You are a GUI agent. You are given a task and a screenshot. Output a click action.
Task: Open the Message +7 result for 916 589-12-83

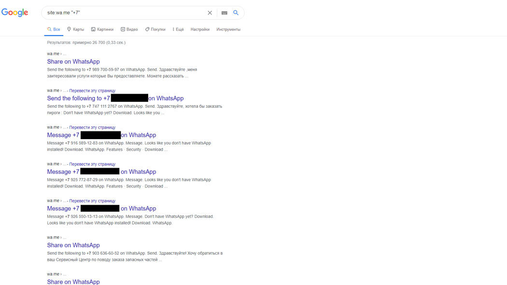(x=101, y=135)
